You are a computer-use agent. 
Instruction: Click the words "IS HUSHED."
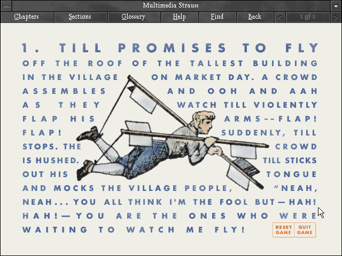click(x=51, y=161)
